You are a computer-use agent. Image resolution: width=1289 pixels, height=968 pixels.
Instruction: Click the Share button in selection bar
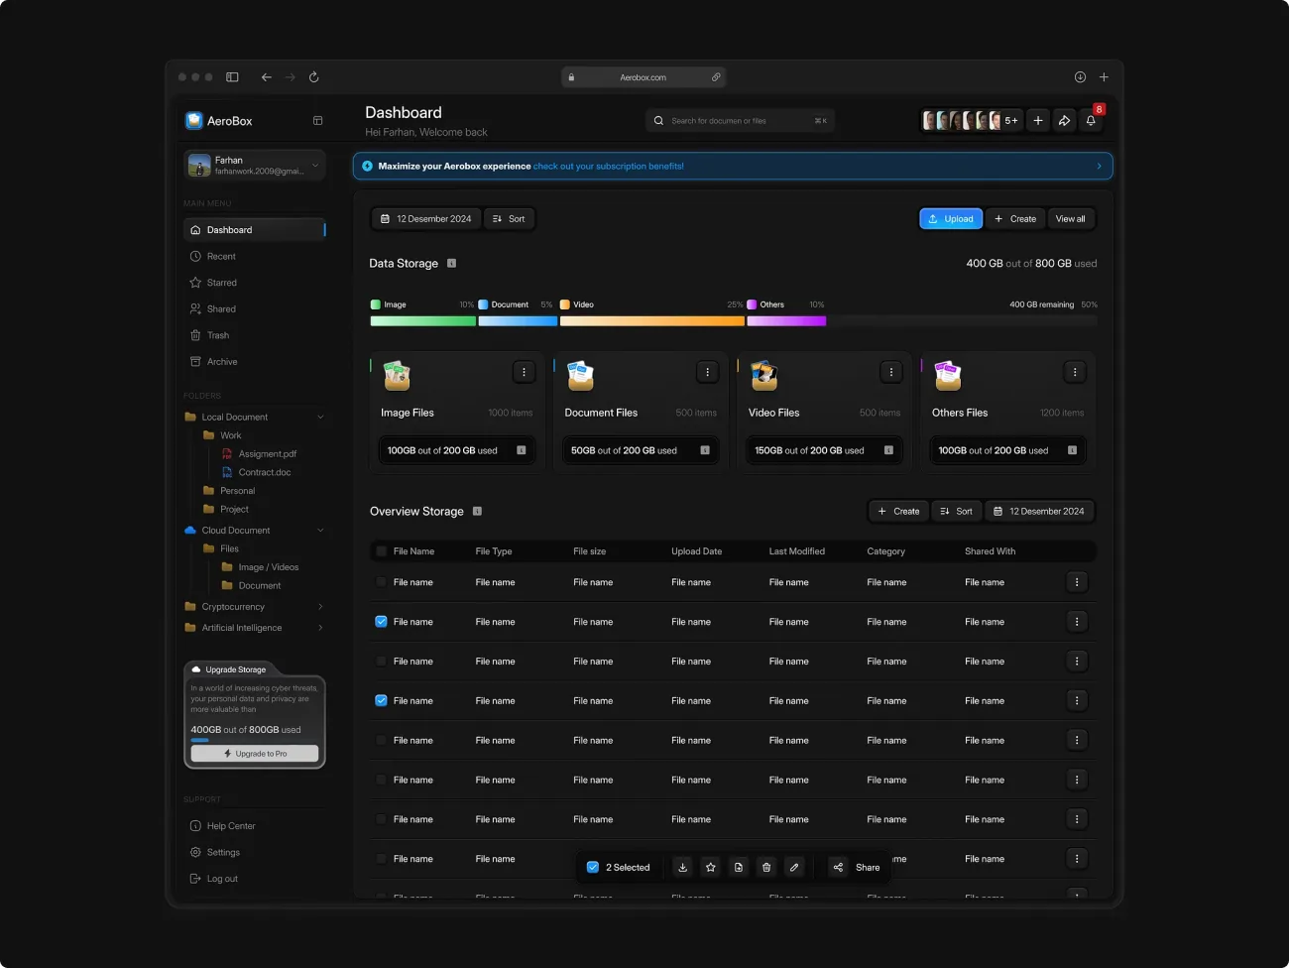coord(856,867)
